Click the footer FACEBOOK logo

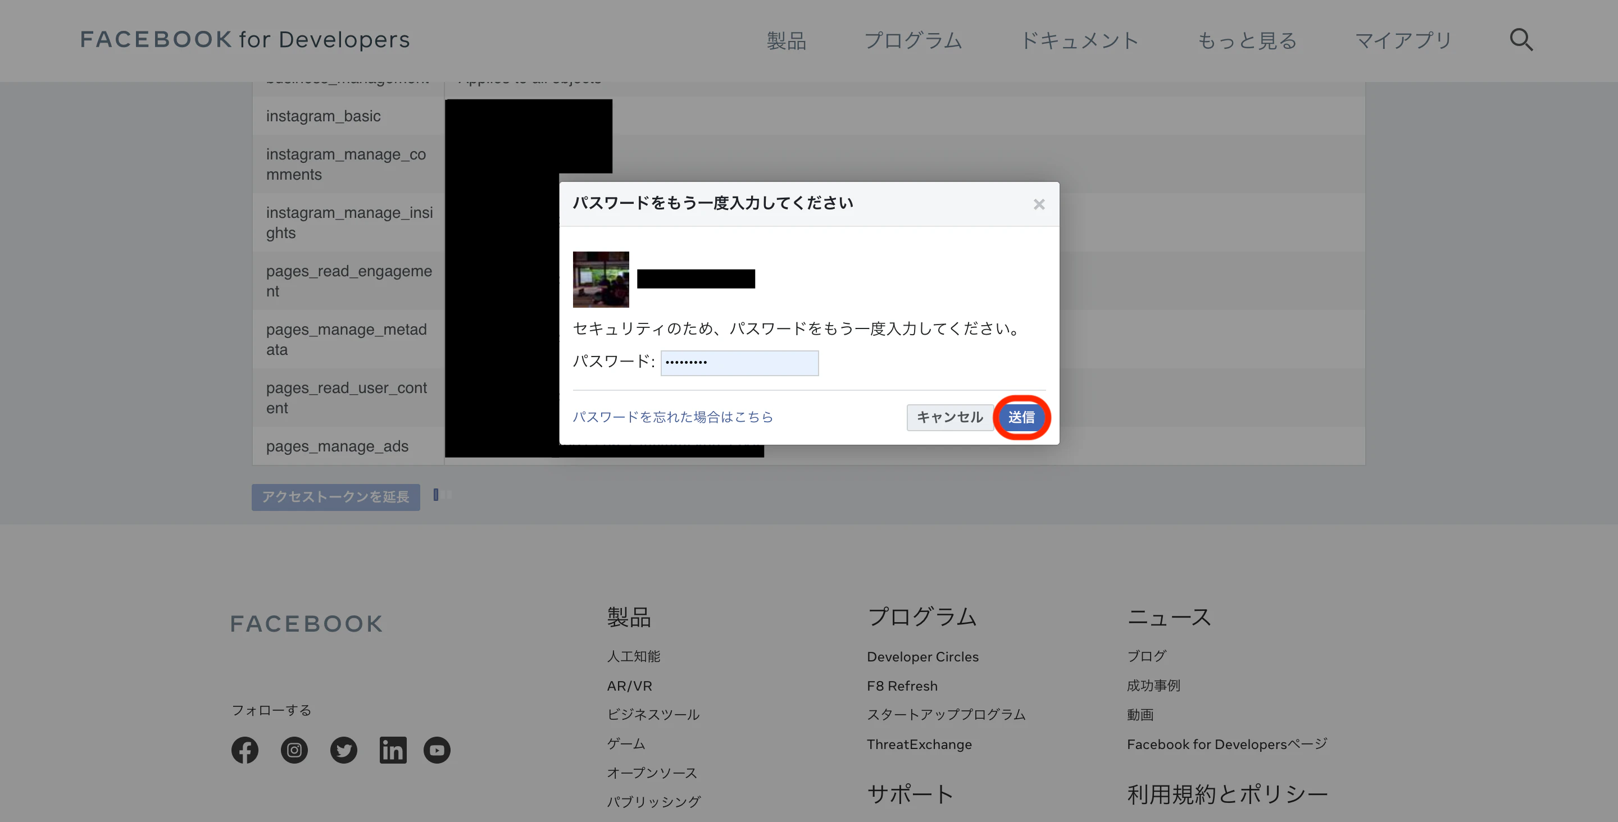pos(307,624)
